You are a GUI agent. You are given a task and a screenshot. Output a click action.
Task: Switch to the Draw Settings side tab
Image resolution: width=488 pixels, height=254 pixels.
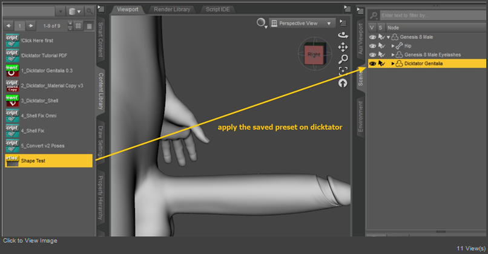coord(101,142)
